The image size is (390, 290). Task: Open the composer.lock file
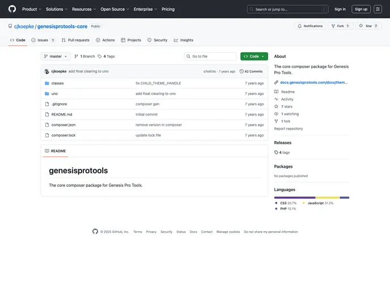point(63,135)
